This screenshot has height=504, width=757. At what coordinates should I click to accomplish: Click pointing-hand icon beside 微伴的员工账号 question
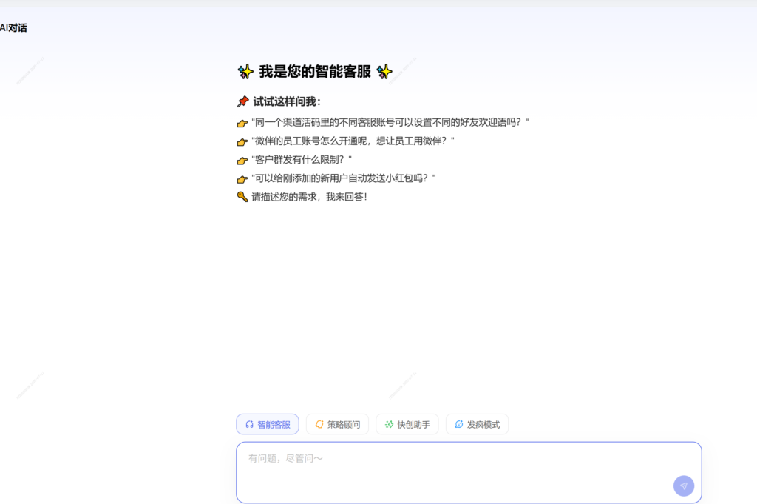point(242,142)
